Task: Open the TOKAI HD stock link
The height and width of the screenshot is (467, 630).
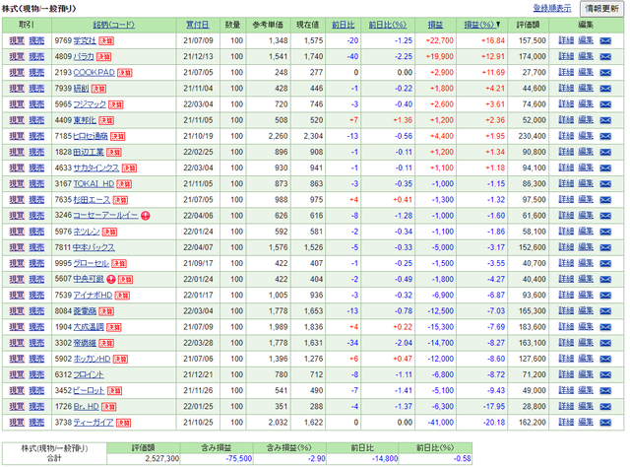Action: 94,184
